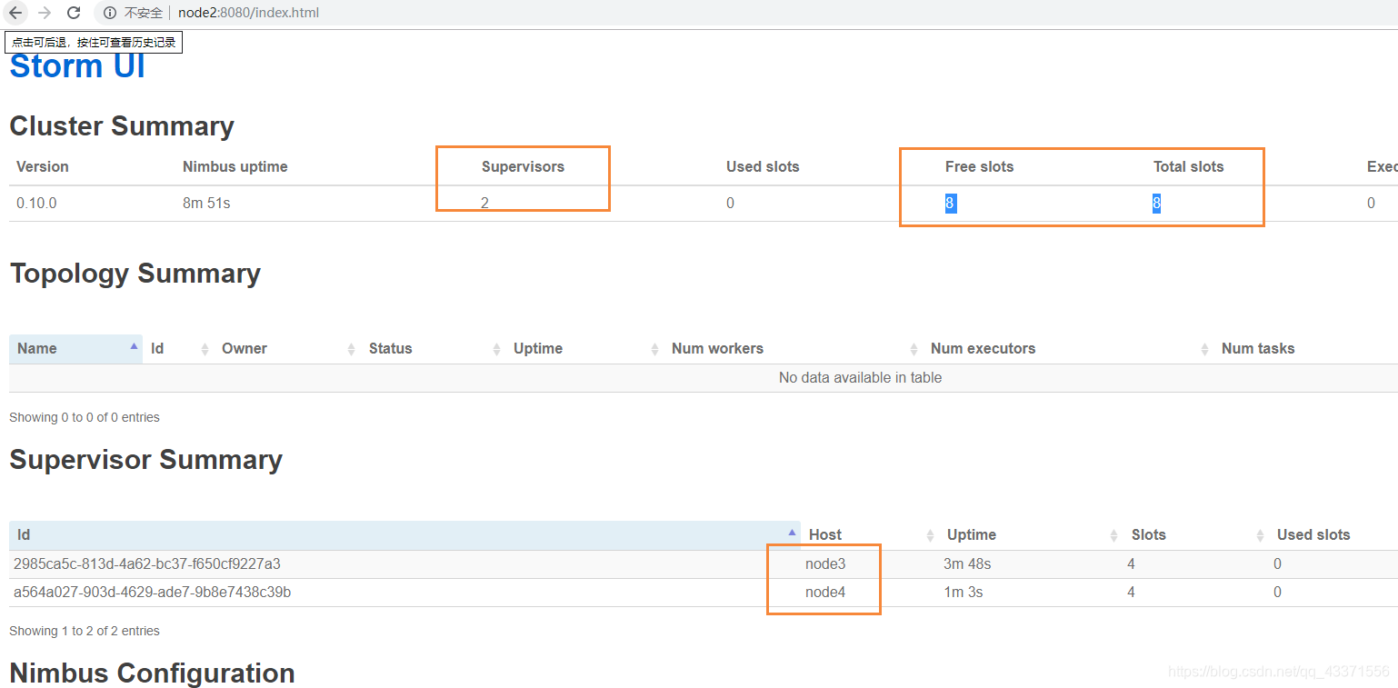Click the Total slots column header

tap(1188, 167)
